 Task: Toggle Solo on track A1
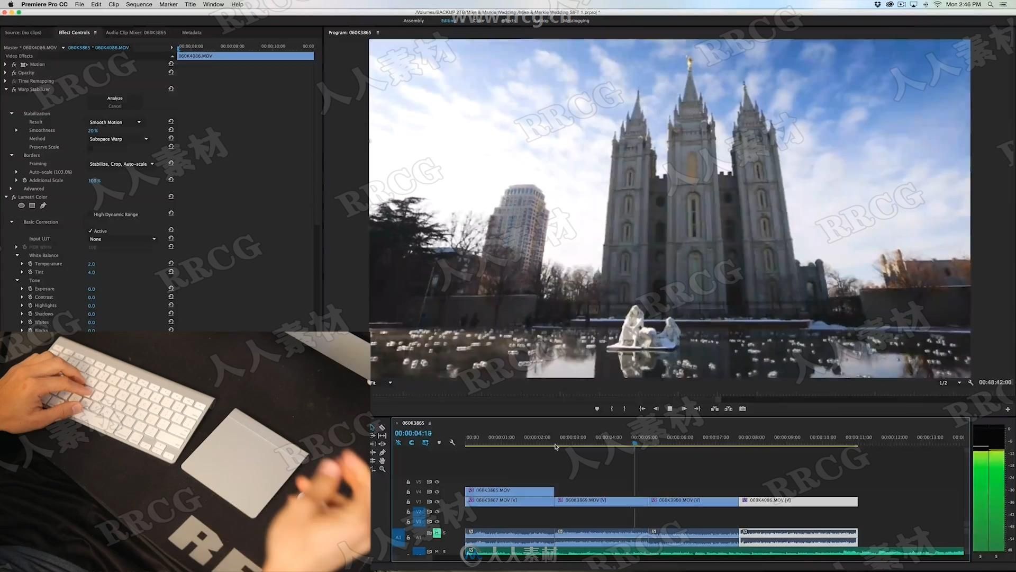(444, 533)
